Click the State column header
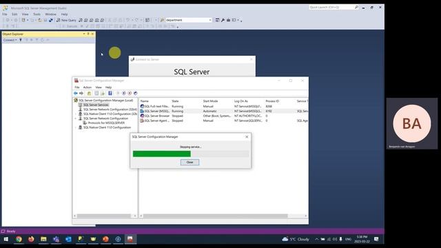The image size is (441, 248). point(186,101)
